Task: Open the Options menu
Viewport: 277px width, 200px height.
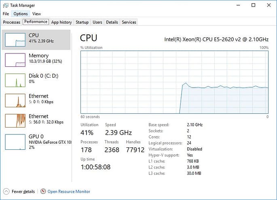Action: point(21,14)
